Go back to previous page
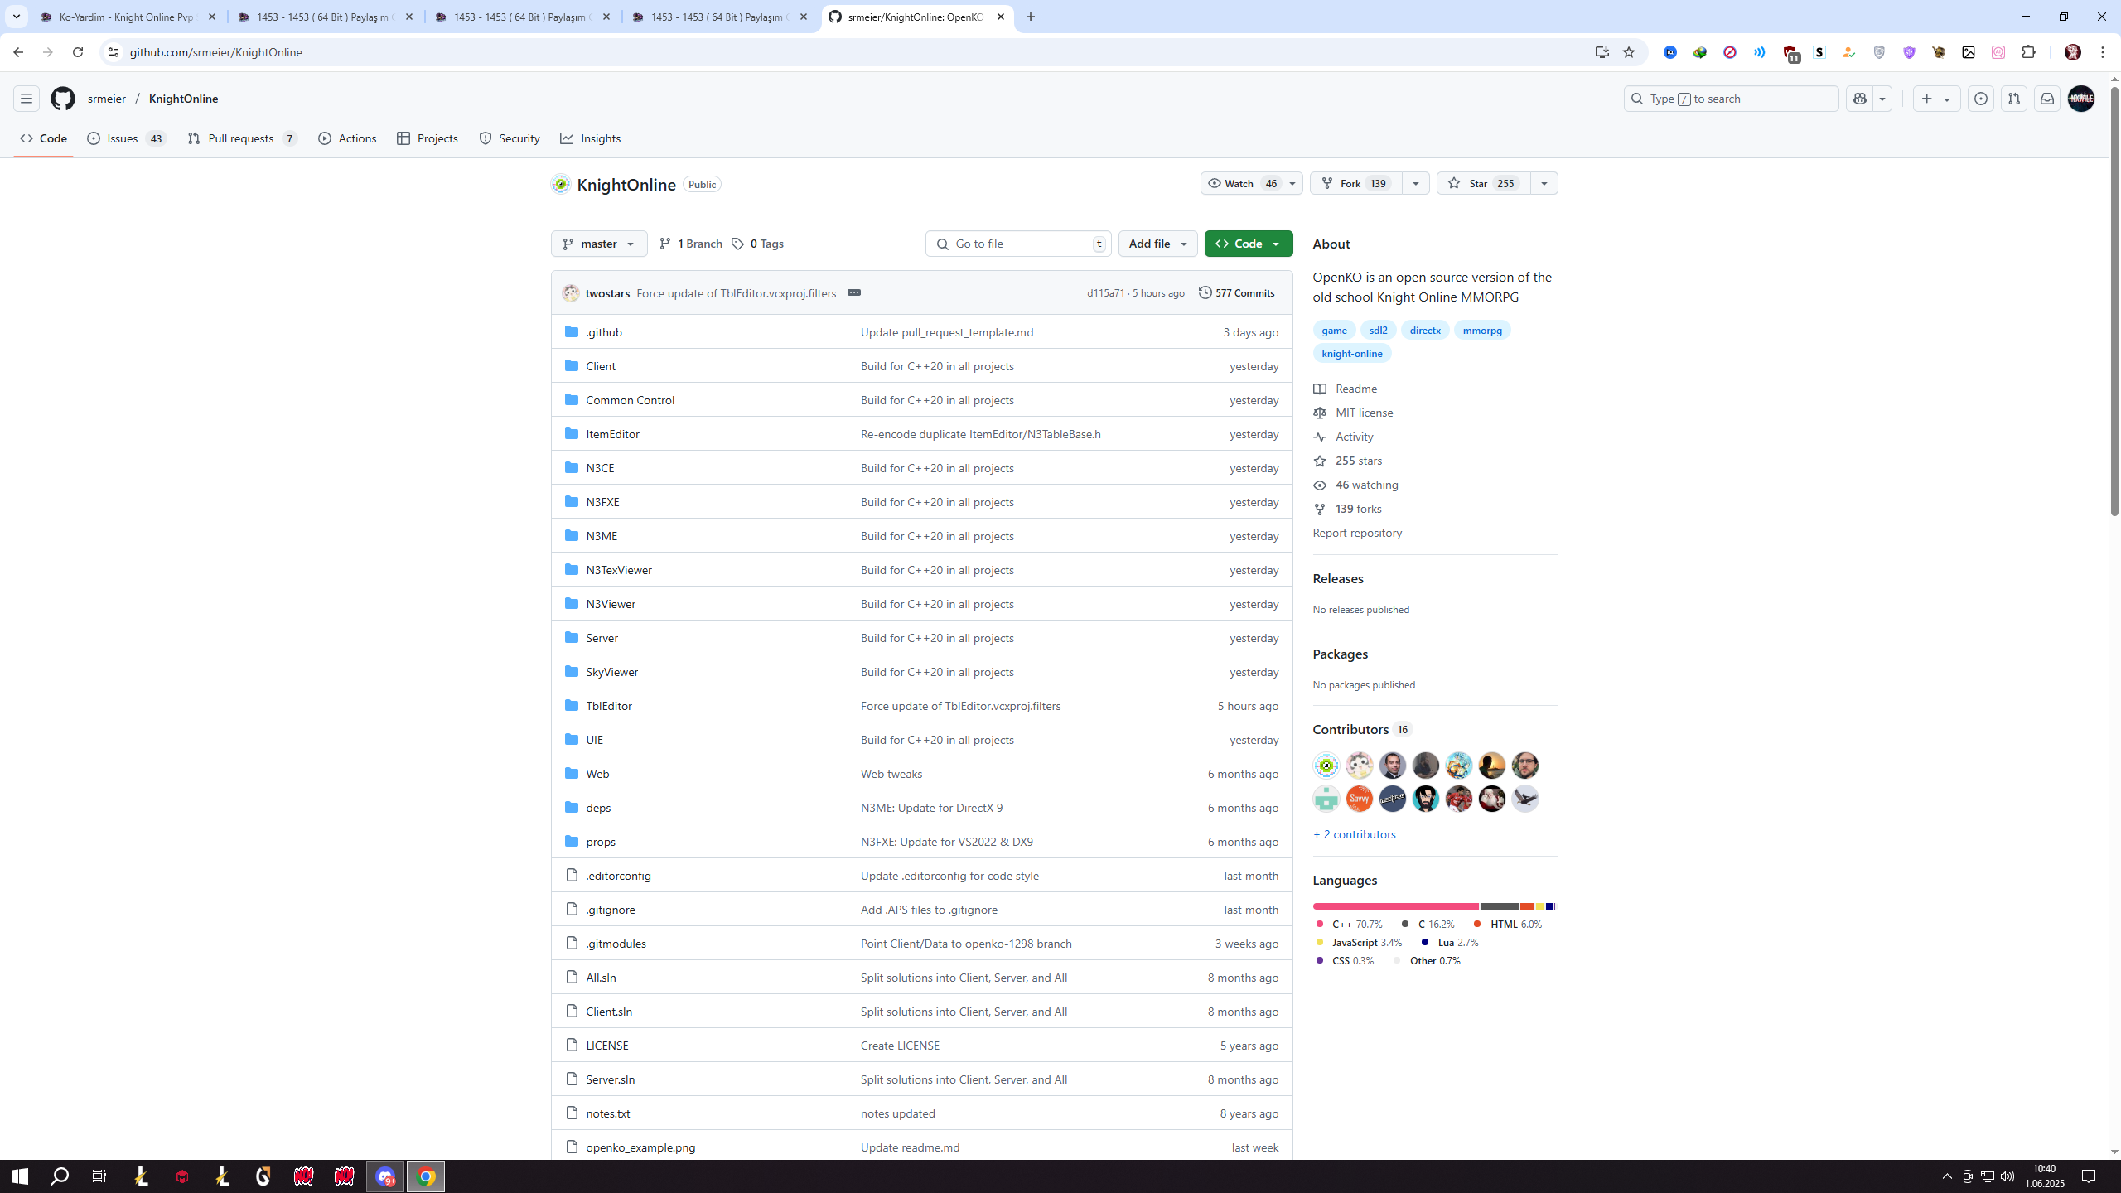The height and width of the screenshot is (1193, 2121). 18,52
